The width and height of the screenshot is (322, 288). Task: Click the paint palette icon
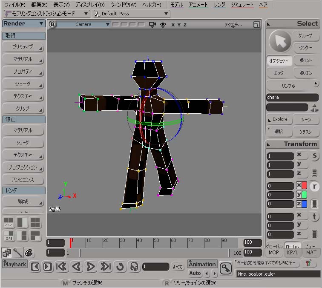point(29,253)
